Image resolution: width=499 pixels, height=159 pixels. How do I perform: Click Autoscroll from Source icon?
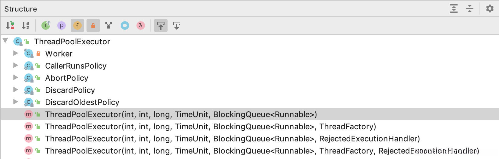click(177, 25)
